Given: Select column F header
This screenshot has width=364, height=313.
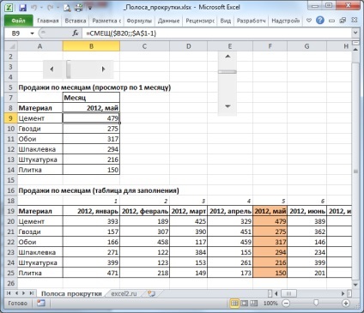Looking at the screenshot, I should 270,46.
